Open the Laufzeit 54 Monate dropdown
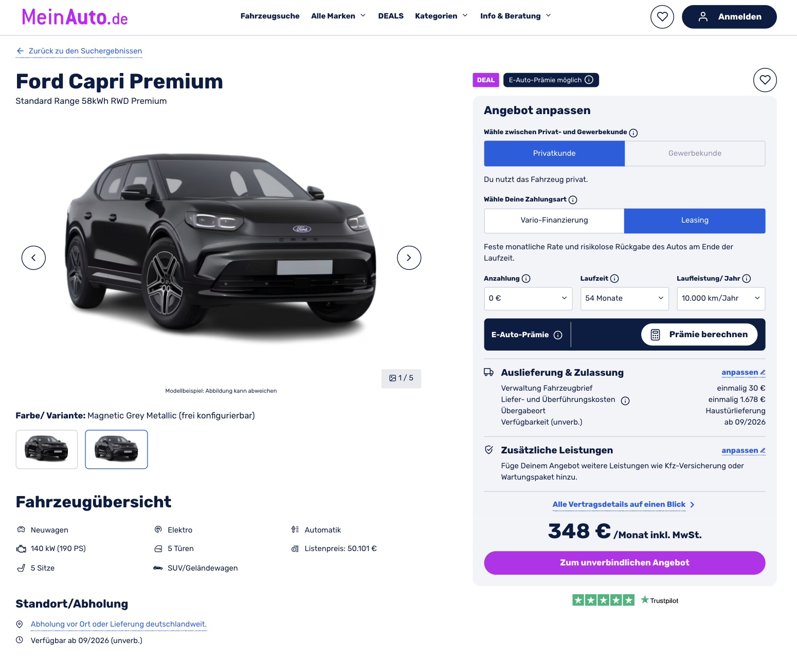Image resolution: width=797 pixels, height=659 pixels. 624,299
